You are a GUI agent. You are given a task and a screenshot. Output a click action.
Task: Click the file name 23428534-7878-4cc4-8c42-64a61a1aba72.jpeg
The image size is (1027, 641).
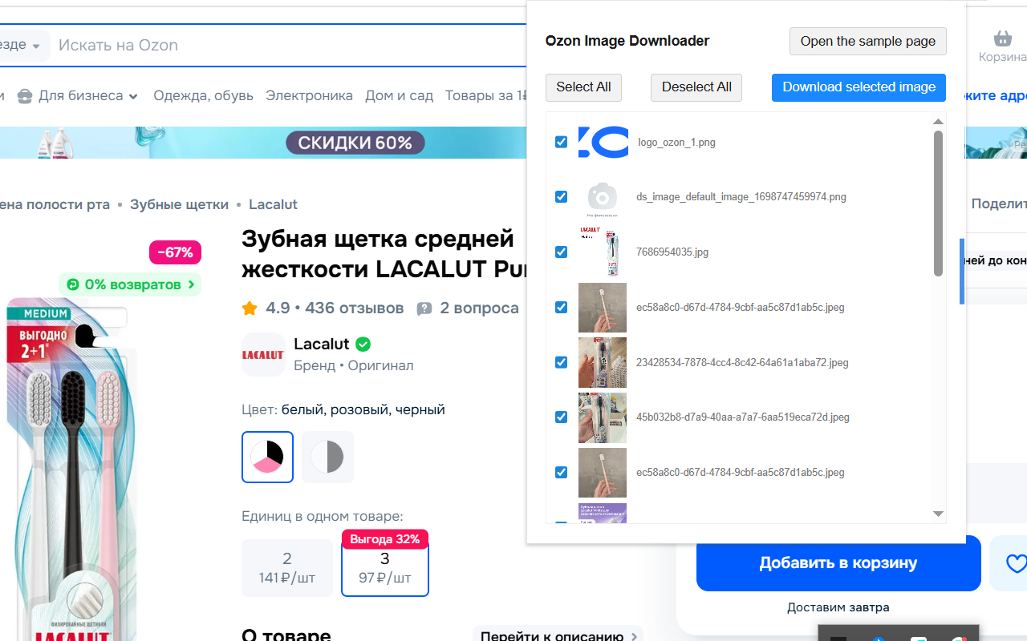pos(742,363)
